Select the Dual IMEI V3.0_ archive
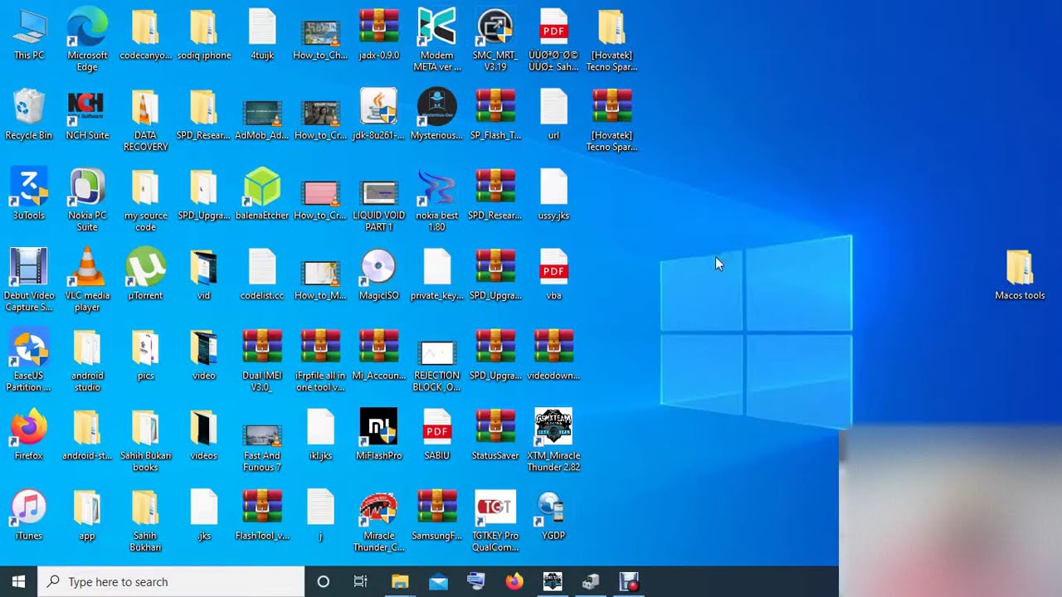1062x597 pixels. pos(262,360)
